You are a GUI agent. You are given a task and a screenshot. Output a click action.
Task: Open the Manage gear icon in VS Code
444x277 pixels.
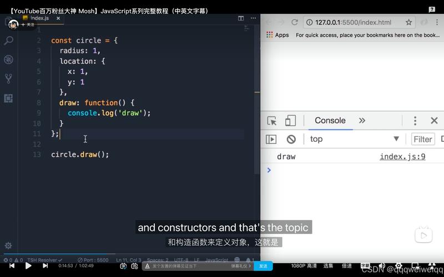[8, 245]
